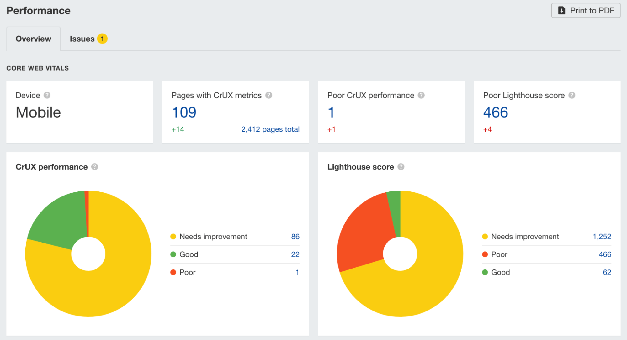Click the Performance page heading

click(x=39, y=11)
